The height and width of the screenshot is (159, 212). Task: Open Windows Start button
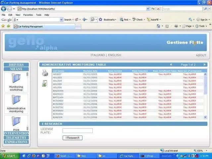tap(10, 156)
